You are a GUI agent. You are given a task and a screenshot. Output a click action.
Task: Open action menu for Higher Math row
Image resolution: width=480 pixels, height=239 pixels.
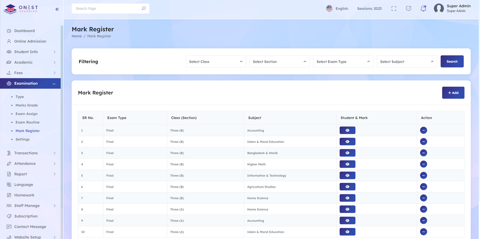(423, 164)
